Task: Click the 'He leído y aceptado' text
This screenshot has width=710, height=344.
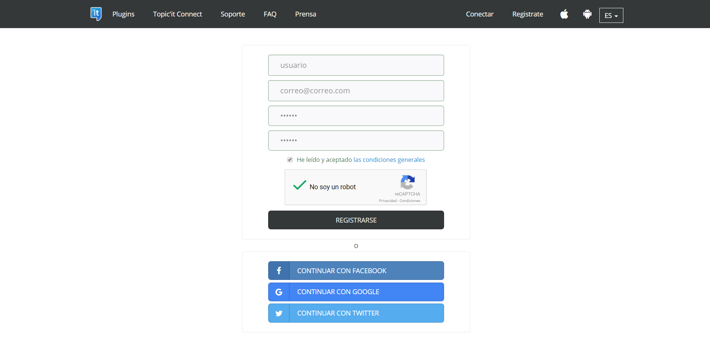Action: click(324, 160)
